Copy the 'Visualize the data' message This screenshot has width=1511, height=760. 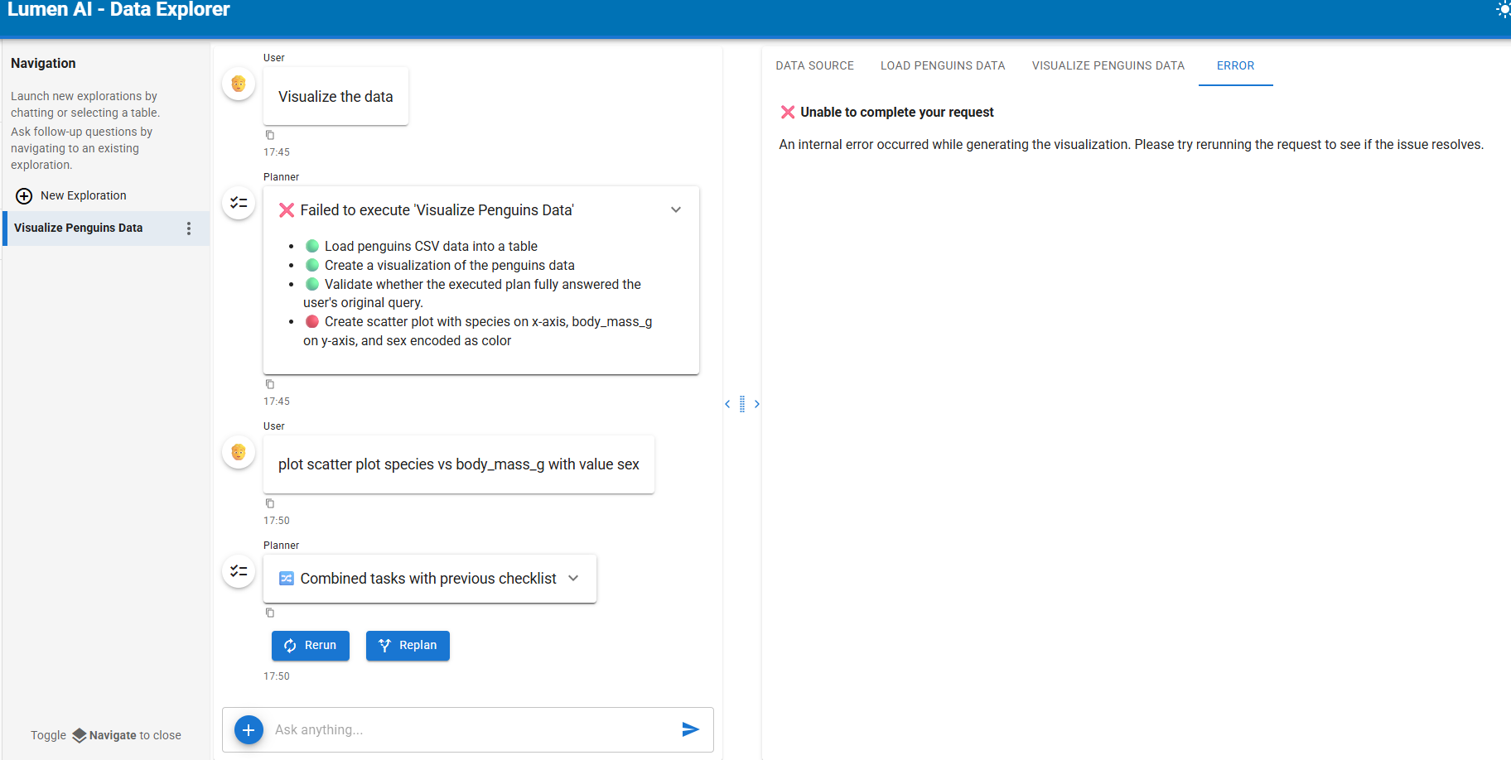click(269, 135)
